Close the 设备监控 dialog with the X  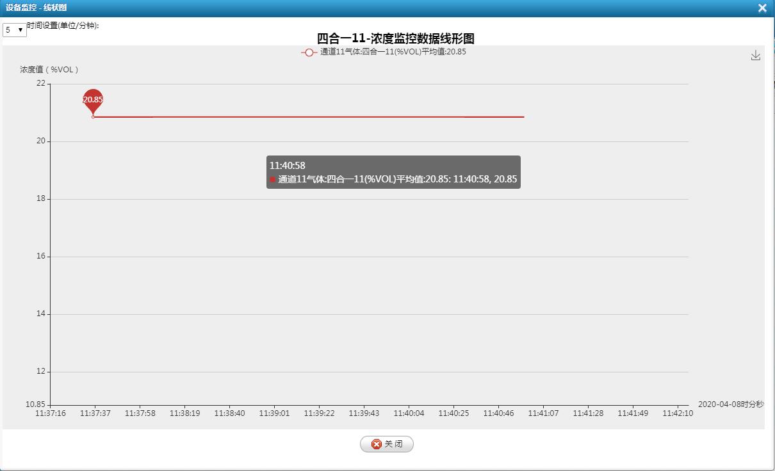coord(762,8)
